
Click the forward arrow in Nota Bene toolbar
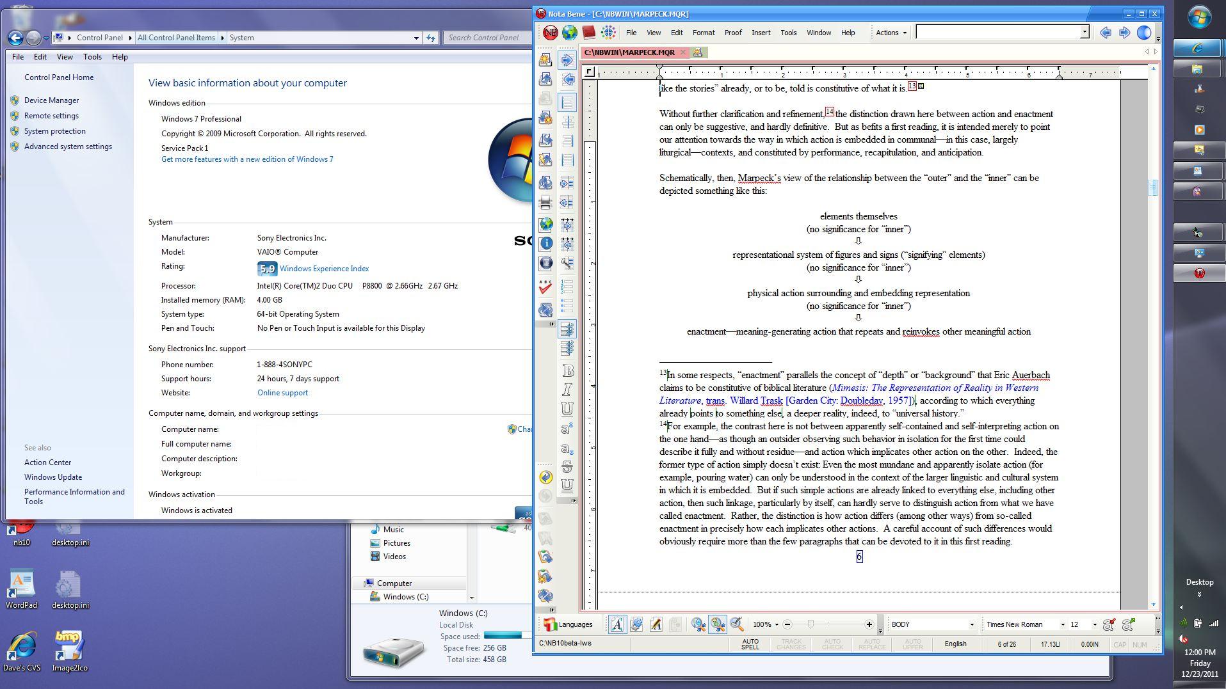(x=1124, y=33)
